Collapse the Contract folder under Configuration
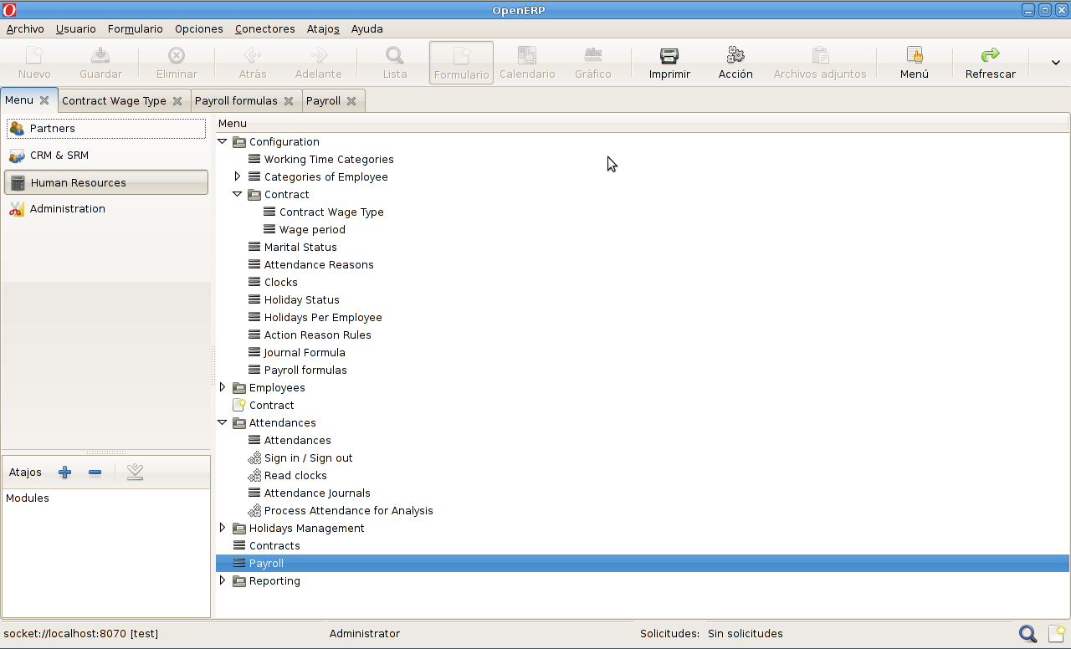 click(238, 194)
